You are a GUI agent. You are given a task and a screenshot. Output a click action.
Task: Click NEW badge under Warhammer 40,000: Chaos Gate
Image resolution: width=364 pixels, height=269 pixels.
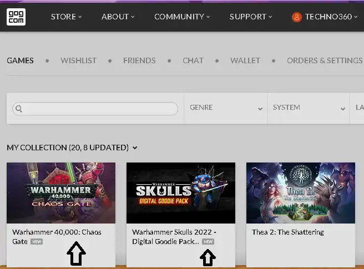[37, 242]
